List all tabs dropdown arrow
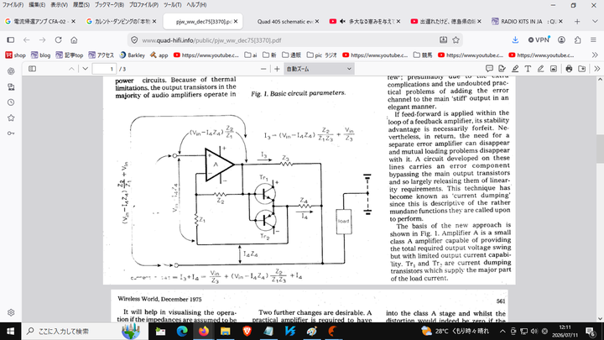 [595, 22]
